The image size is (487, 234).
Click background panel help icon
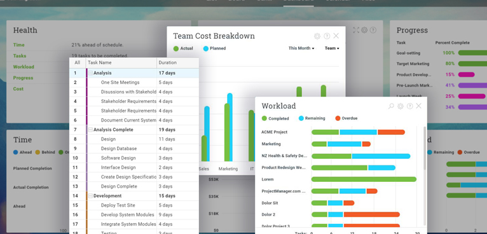coord(373,30)
